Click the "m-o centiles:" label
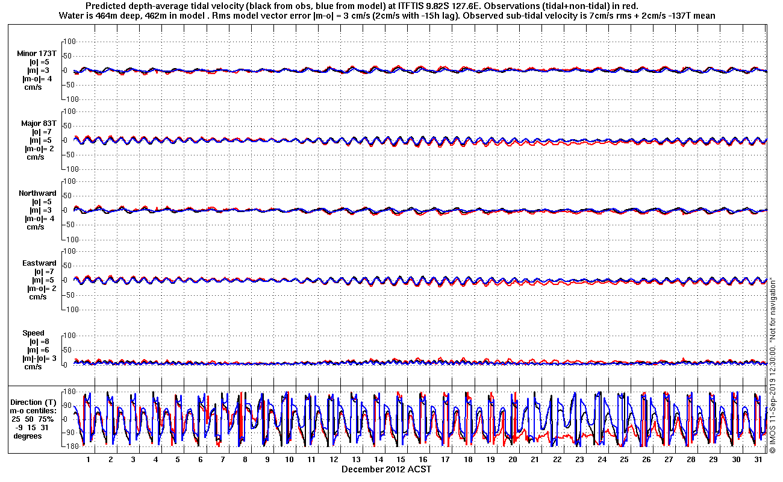 [x=33, y=410]
